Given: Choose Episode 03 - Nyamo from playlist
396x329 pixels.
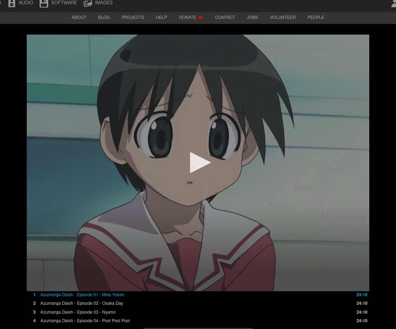Looking at the screenshot, I should pyautogui.click(x=78, y=312).
